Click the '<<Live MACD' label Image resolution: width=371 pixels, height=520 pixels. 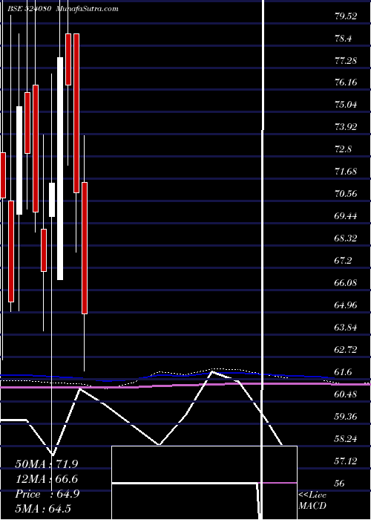click(312, 501)
